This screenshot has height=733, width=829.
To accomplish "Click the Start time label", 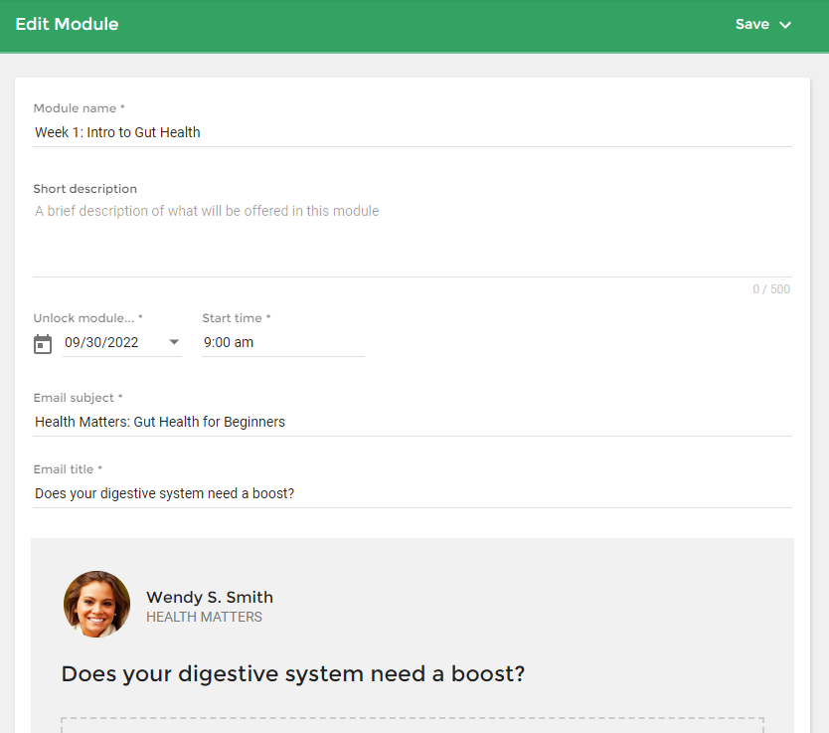I will click(237, 318).
